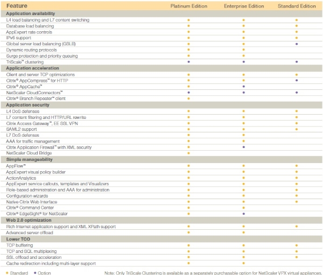This screenshot has width=323, height=275.
Task: Select 'SSL offload and acceleration' label
Action: point(34,257)
